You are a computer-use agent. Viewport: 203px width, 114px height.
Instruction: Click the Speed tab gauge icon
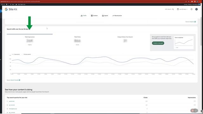tap(103, 16)
